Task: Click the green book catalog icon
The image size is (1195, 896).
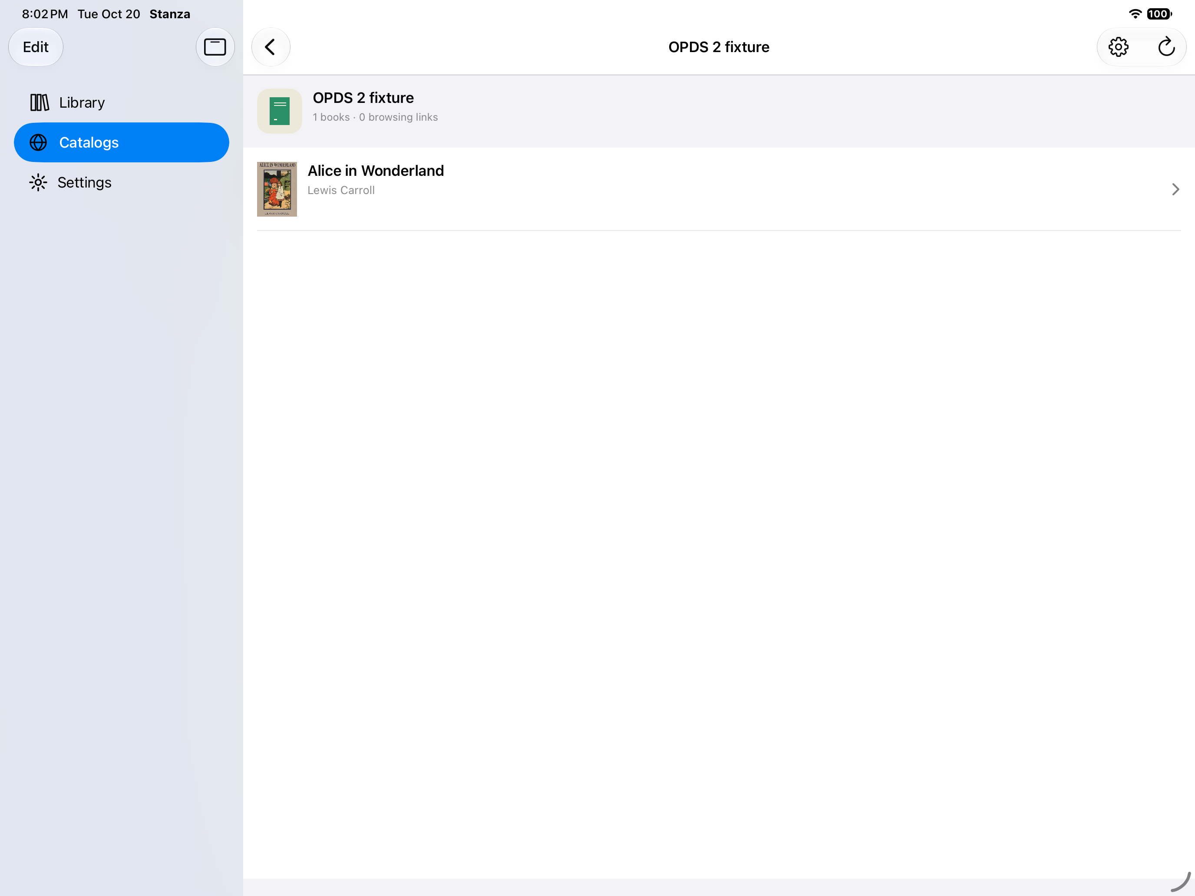Action: [279, 111]
